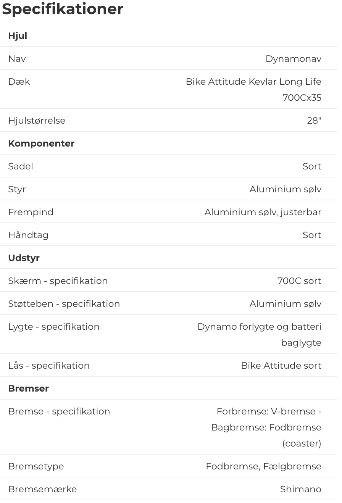Click the Udstyr section header
This screenshot has width=342, height=503.
click(x=24, y=258)
